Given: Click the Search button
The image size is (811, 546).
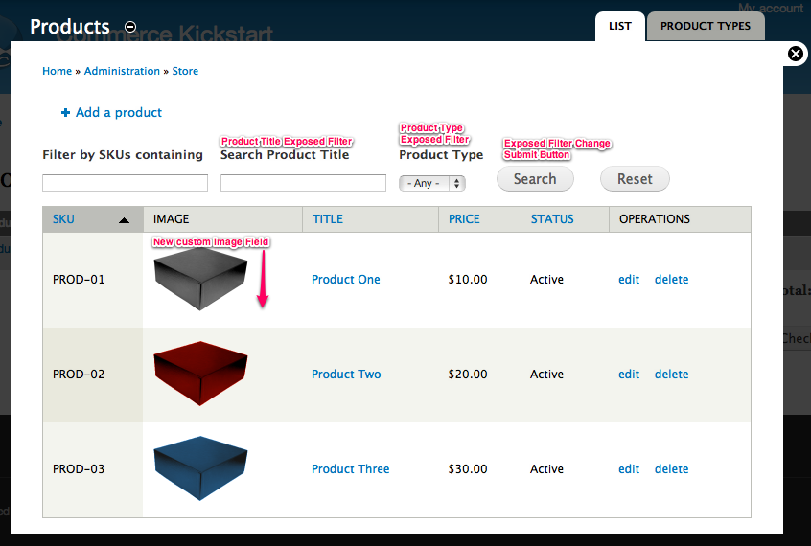Looking at the screenshot, I should click(535, 179).
